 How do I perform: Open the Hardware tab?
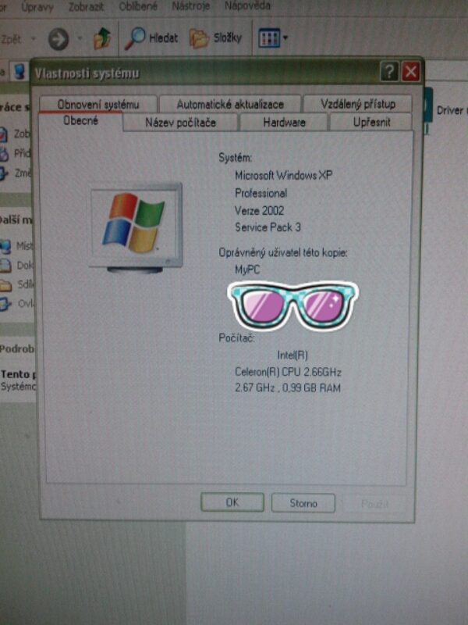click(x=284, y=123)
